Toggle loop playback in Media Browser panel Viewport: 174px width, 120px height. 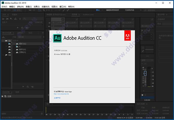tap(28, 87)
